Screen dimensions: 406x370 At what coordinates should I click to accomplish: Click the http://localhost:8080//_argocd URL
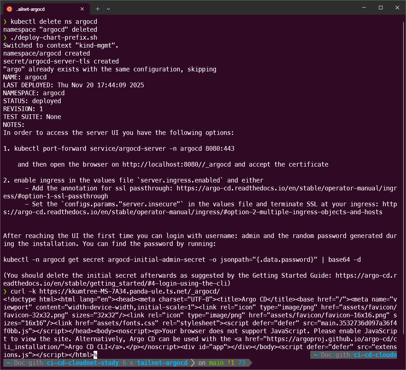[x=177, y=164]
